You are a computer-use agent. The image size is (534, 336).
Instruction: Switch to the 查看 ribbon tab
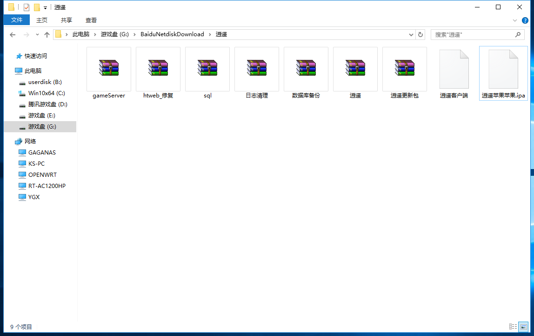point(91,20)
